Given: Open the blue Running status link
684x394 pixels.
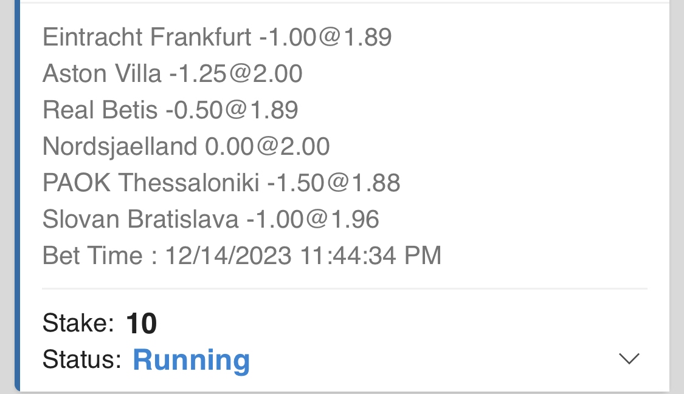Looking at the screenshot, I should [191, 360].
